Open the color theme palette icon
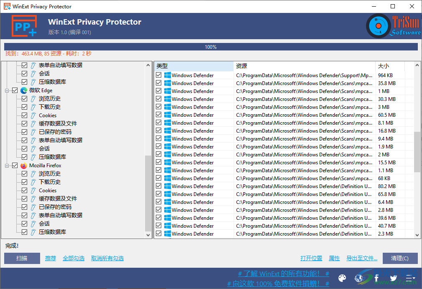 (x=342, y=278)
